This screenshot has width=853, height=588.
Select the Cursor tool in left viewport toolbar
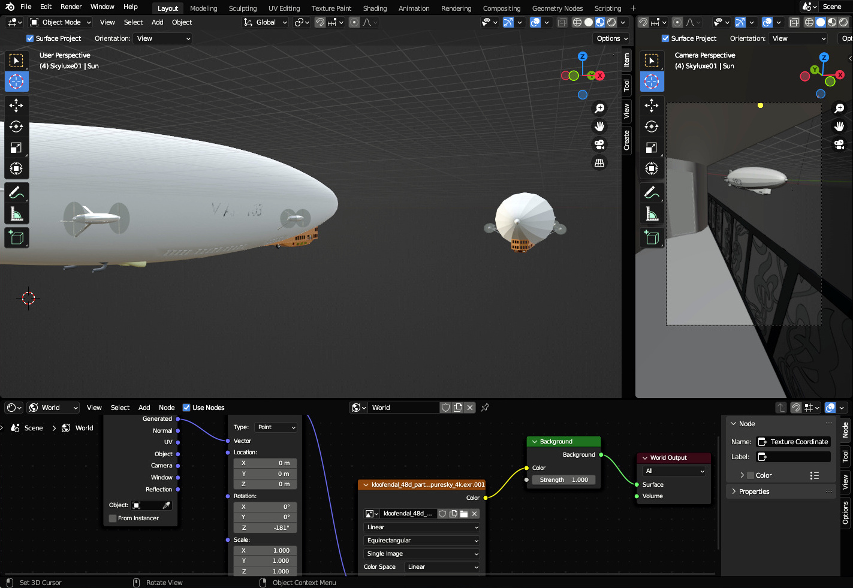(x=16, y=82)
